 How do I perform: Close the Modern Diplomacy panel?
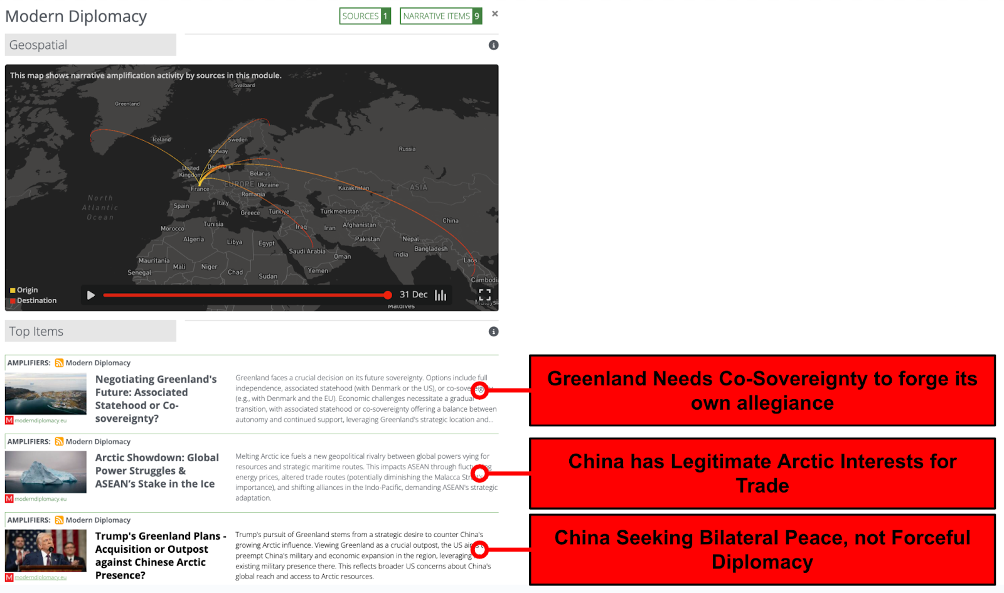[x=495, y=14]
